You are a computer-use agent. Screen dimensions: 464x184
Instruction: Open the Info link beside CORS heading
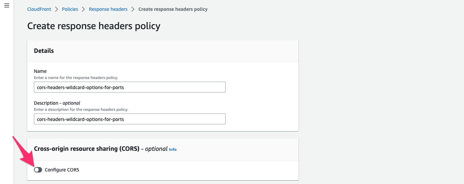click(x=173, y=149)
